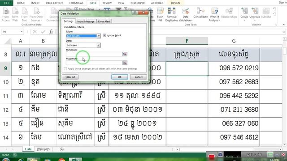Select row 9 header
Image resolution: width=287 pixels, height=161 pixels.
(6, 68)
